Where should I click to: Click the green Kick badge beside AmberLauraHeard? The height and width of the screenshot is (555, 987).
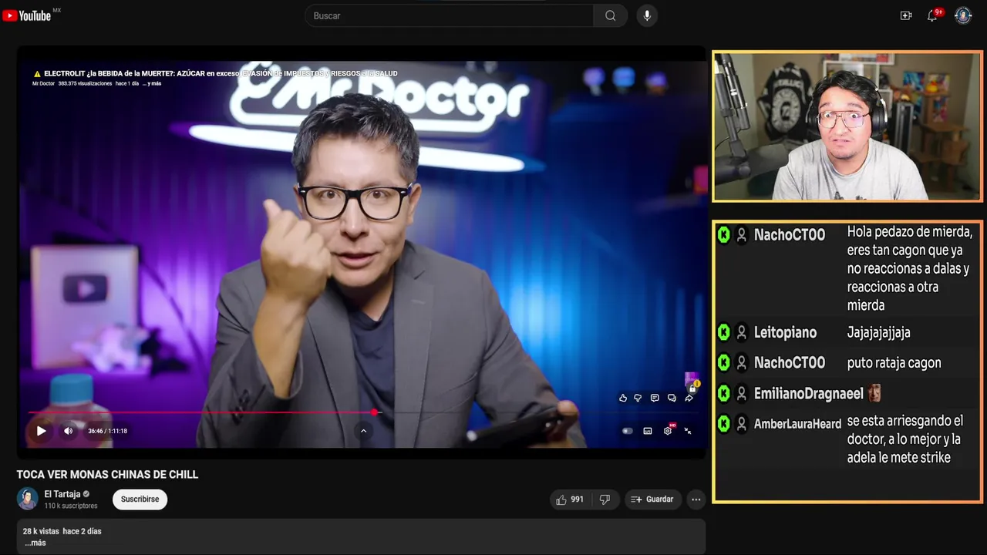[723, 423]
